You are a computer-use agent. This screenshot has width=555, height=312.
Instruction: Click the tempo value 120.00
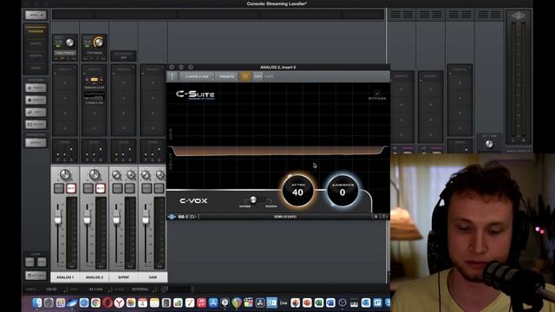click(x=52, y=289)
